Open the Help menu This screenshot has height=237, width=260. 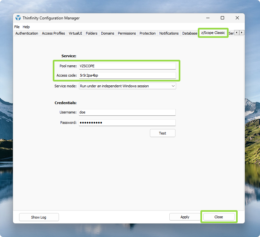(x=26, y=27)
